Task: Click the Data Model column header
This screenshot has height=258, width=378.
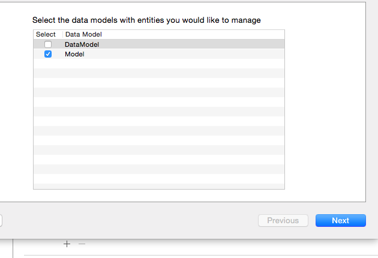Action: coord(83,34)
